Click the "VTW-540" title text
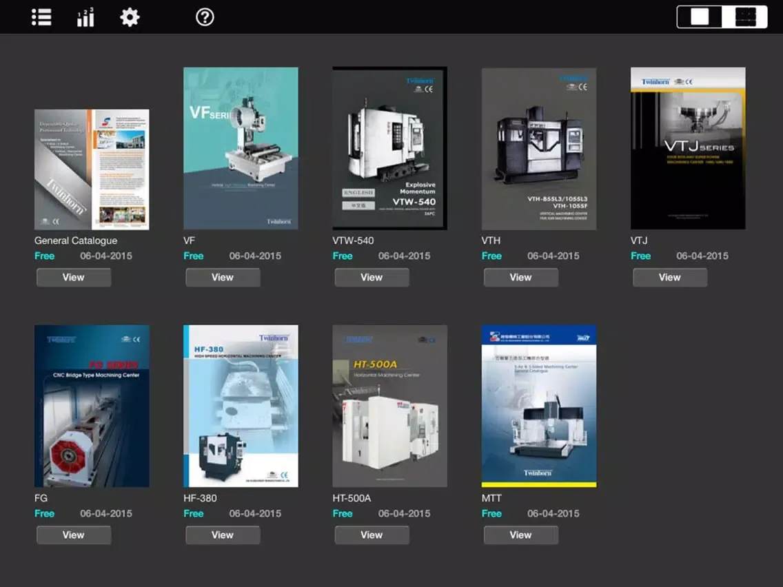 353,240
